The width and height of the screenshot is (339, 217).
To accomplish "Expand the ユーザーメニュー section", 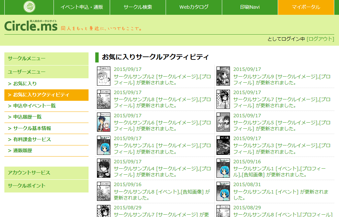I will (x=46, y=72).
